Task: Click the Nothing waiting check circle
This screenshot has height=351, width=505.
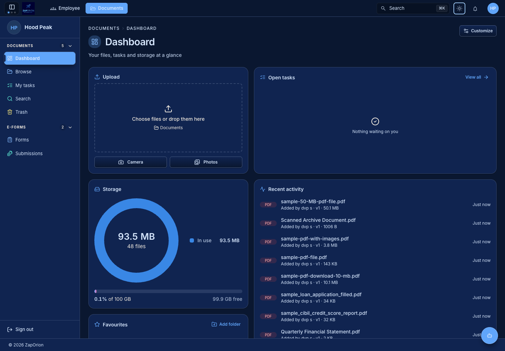Action: 375,121
